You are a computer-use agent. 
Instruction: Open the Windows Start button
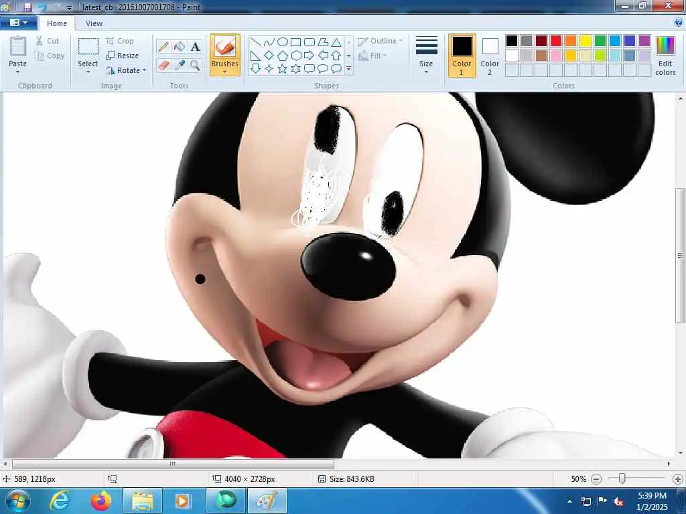click(18, 501)
